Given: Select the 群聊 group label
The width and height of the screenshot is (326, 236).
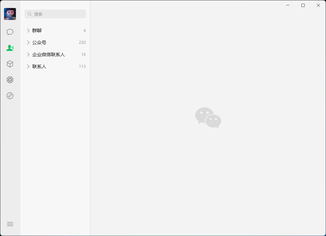Looking at the screenshot, I should click(37, 31).
